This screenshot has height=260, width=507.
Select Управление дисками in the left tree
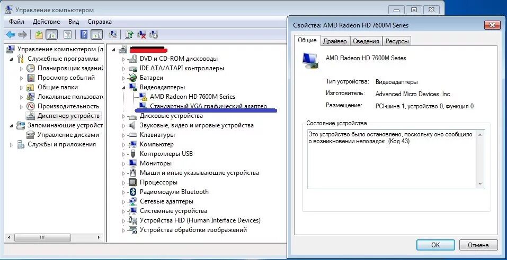[68, 135]
